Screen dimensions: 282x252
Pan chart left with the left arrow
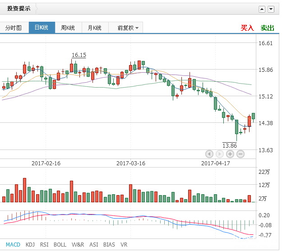pyautogui.click(x=209, y=154)
